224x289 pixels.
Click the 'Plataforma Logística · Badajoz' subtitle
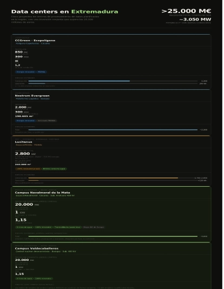pos(32,98)
